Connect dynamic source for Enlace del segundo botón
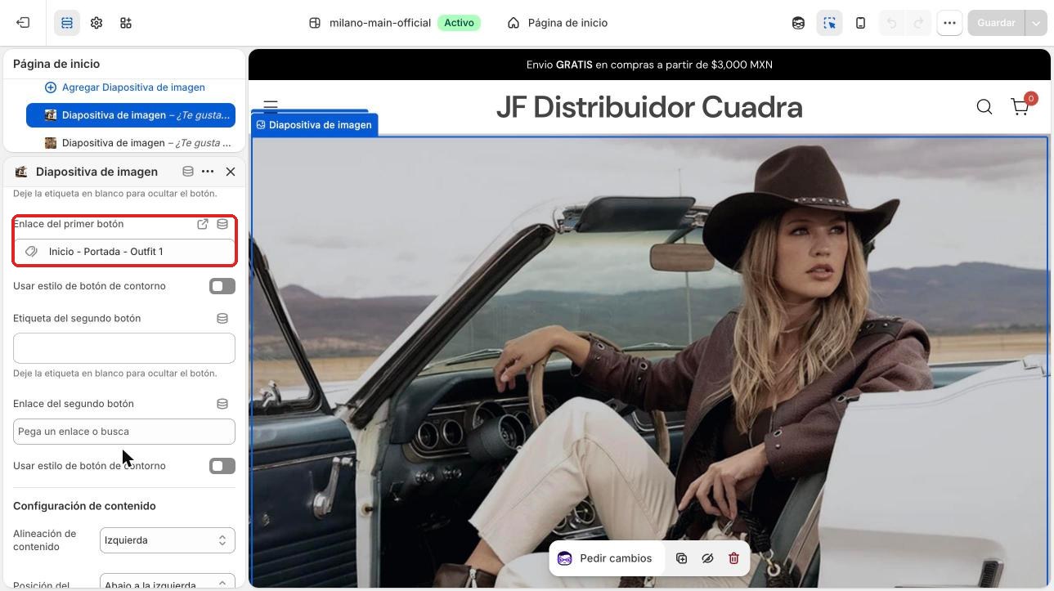The image size is (1054, 591). click(222, 404)
